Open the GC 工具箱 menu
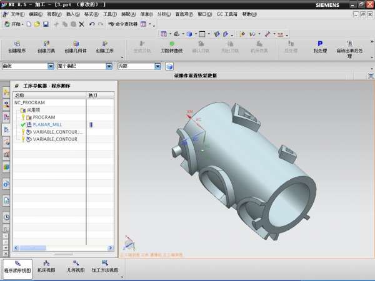Screen dimensions: 375x281 [227, 14]
